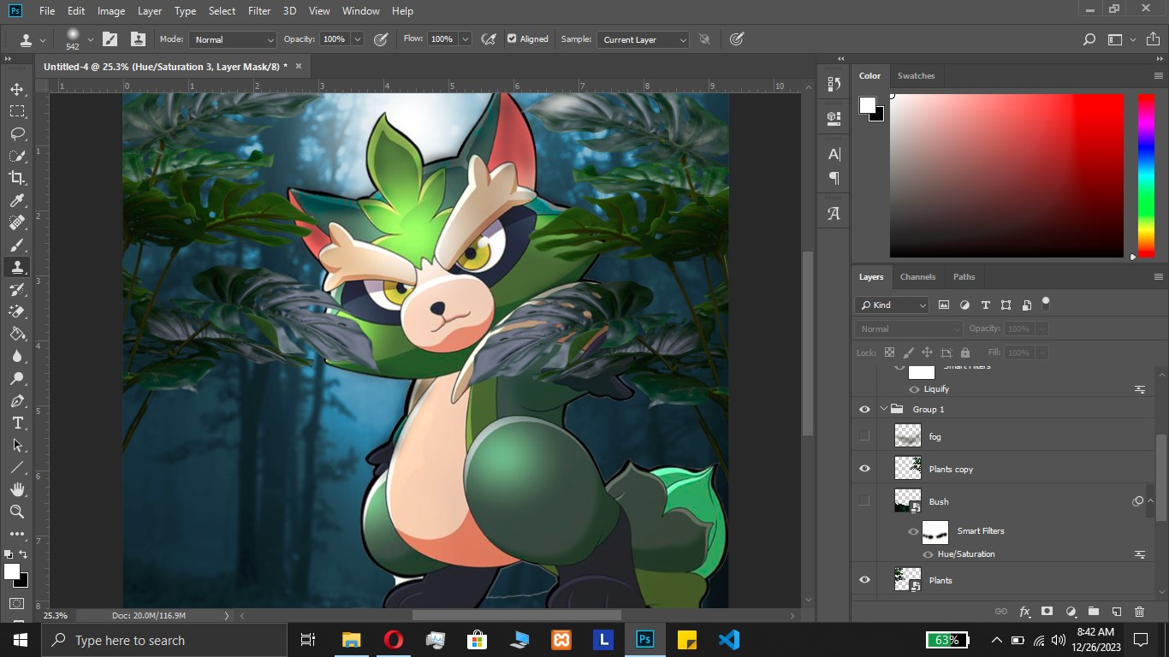Hide the Plants copy layer
The width and height of the screenshot is (1169, 657).
click(x=864, y=469)
